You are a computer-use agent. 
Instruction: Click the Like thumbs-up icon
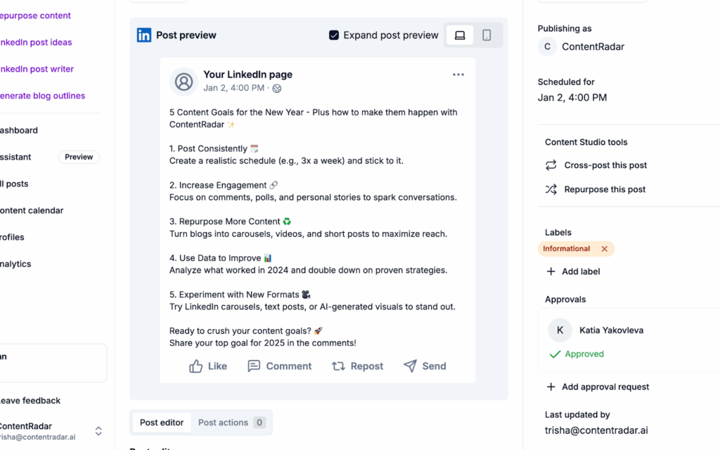click(x=196, y=366)
